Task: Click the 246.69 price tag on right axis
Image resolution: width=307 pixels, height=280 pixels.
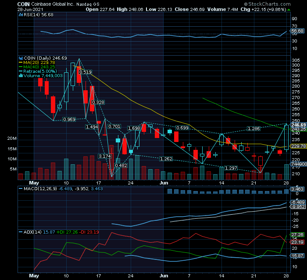Action: 298,125
